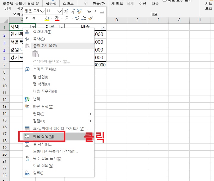The width and height of the screenshot is (214, 181).
Task: Select column D header
Action: tap(117, 20)
